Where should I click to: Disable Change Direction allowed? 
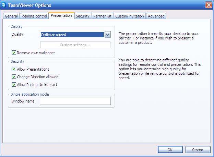point(14,77)
